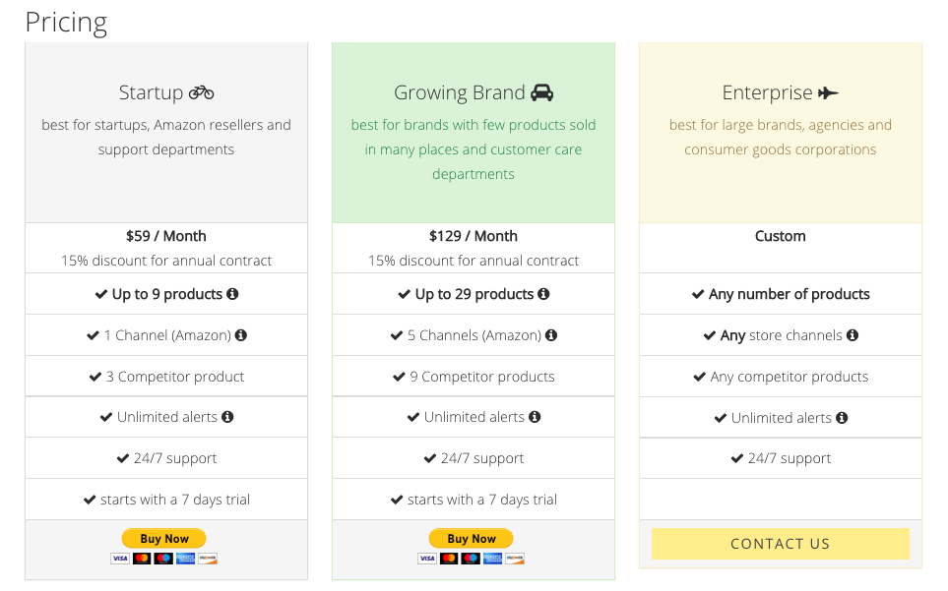Click the Visa card icon under Startup
This screenshot has width=948, height=591.
point(120,559)
